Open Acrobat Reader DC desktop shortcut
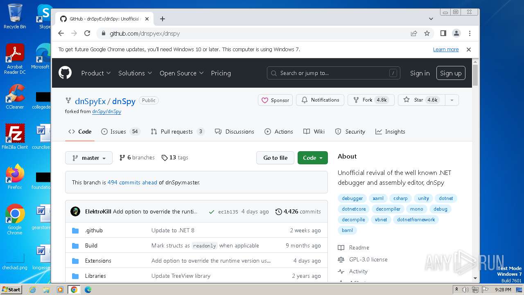The height and width of the screenshot is (295, 524). click(15, 59)
